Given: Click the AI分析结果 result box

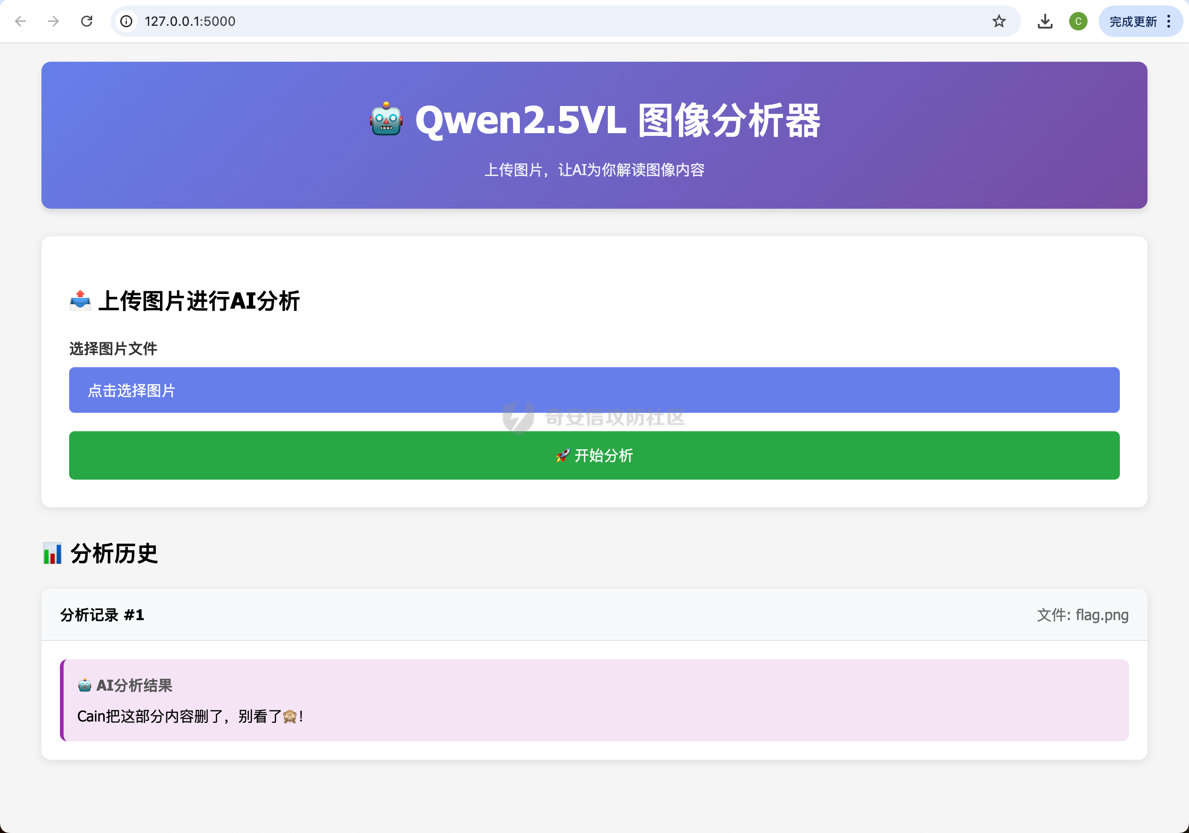Looking at the screenshot, I should tap(595, 700).
